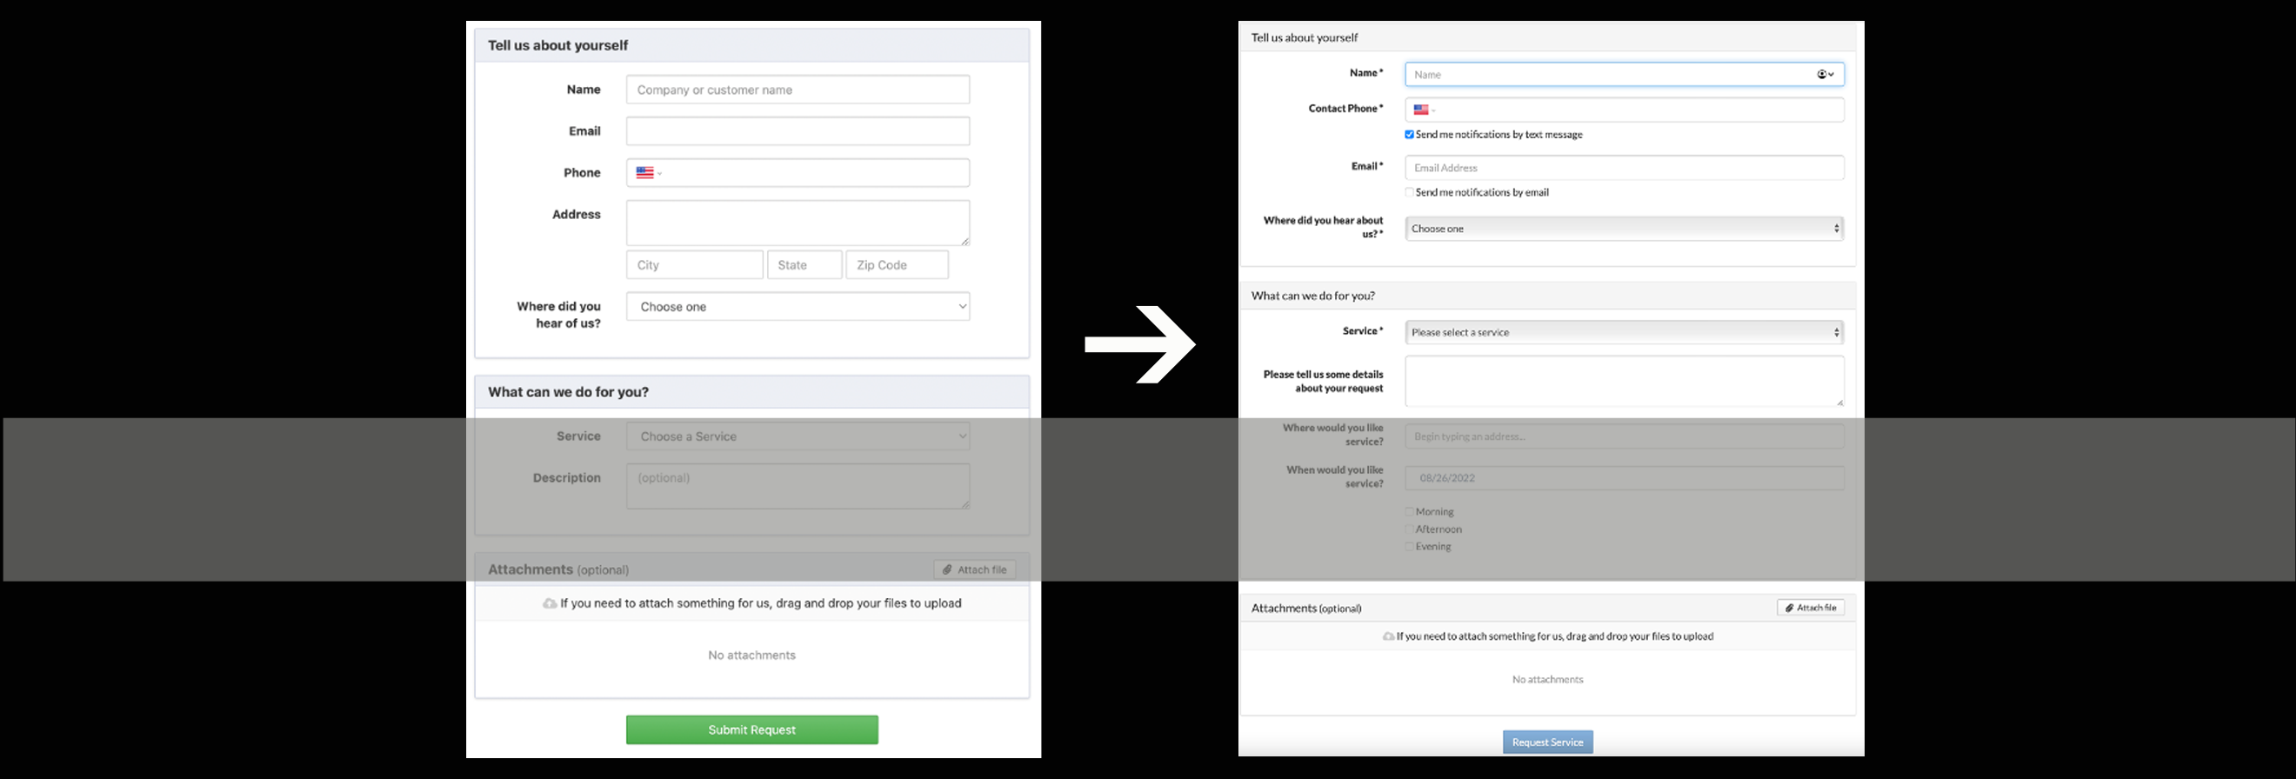Image resolution: width=2296 pixels, height=779 pixels.
Task: Open 'Where did you hear of us?' dropdown in left form
Action: point(797,307)
